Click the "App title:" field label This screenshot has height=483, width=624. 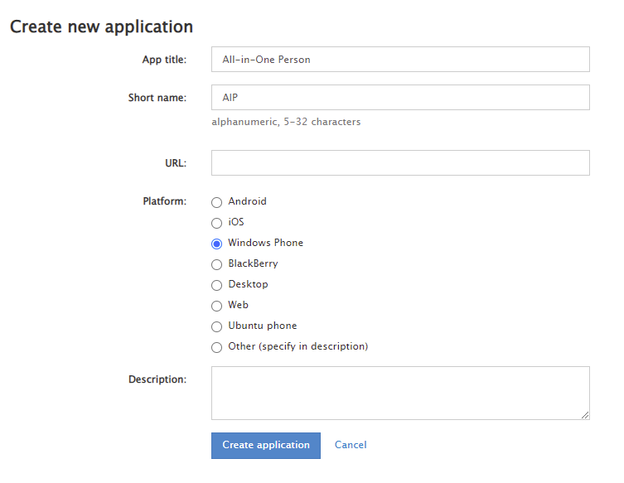[164, 60]
